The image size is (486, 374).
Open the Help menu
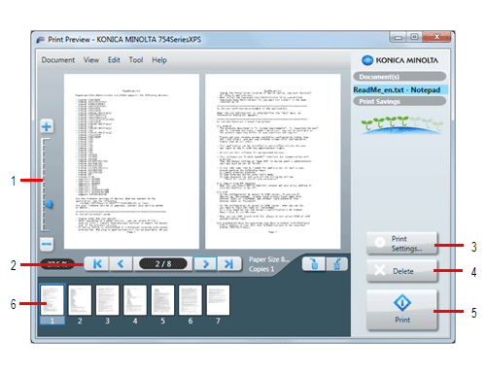159,60
